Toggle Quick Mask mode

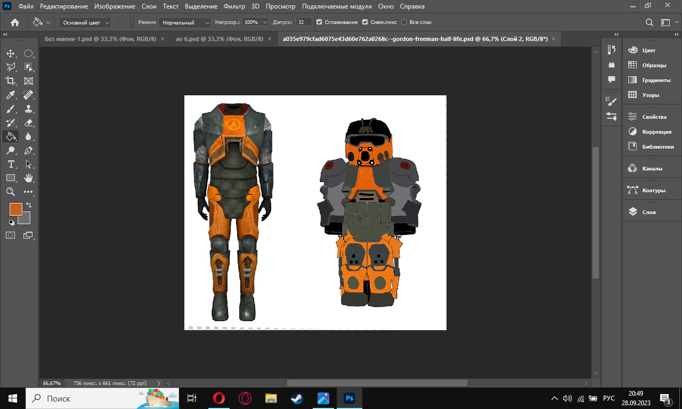[11, 235]
